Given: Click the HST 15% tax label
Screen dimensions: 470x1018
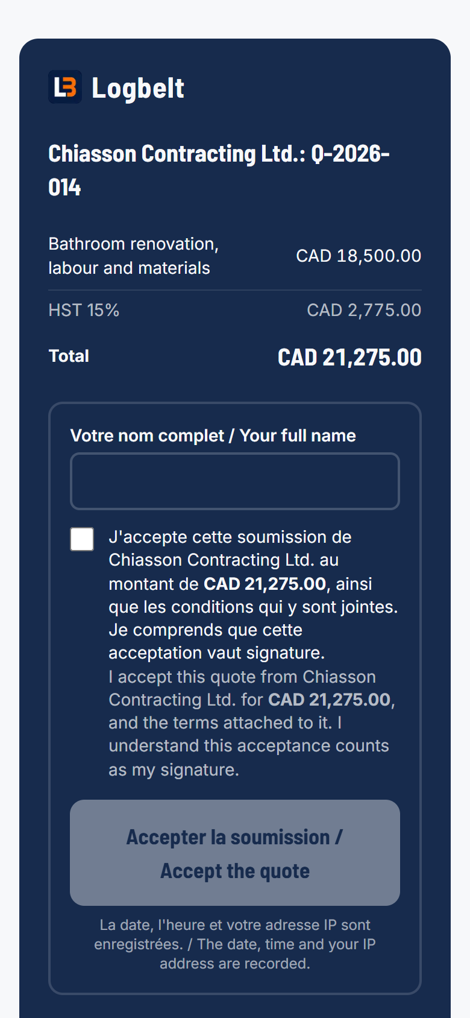Looking at the screenshot, I should 84,310.
